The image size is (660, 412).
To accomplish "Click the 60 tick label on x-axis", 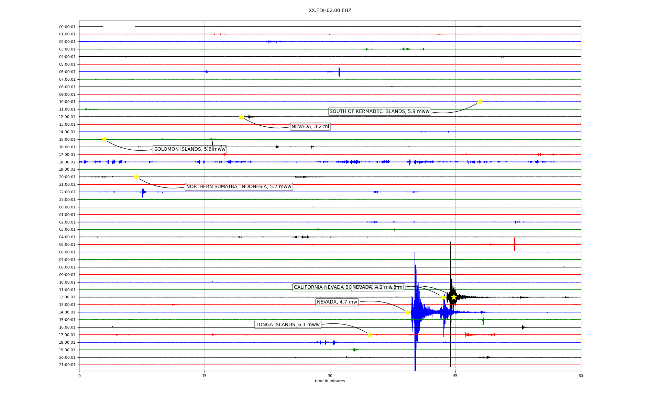I will tap(581, 376).
